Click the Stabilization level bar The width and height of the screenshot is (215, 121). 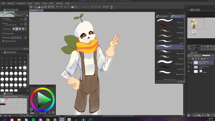(x=16, y=38)
